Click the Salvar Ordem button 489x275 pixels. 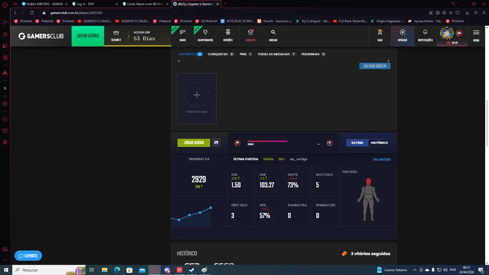point(375,66)
